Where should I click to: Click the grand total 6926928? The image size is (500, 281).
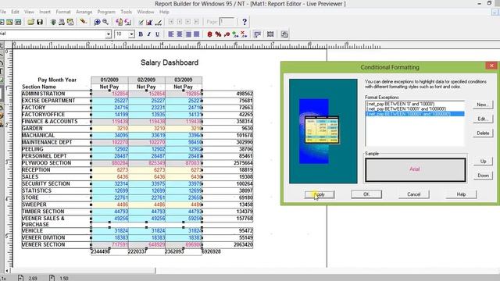(211, 251)
